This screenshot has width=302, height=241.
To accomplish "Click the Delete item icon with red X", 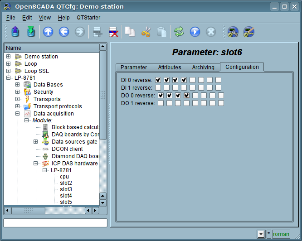I will 113,32.
